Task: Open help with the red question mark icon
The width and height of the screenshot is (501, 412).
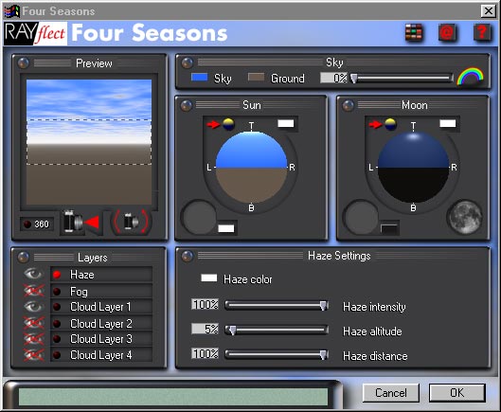Action: point(481,32)
